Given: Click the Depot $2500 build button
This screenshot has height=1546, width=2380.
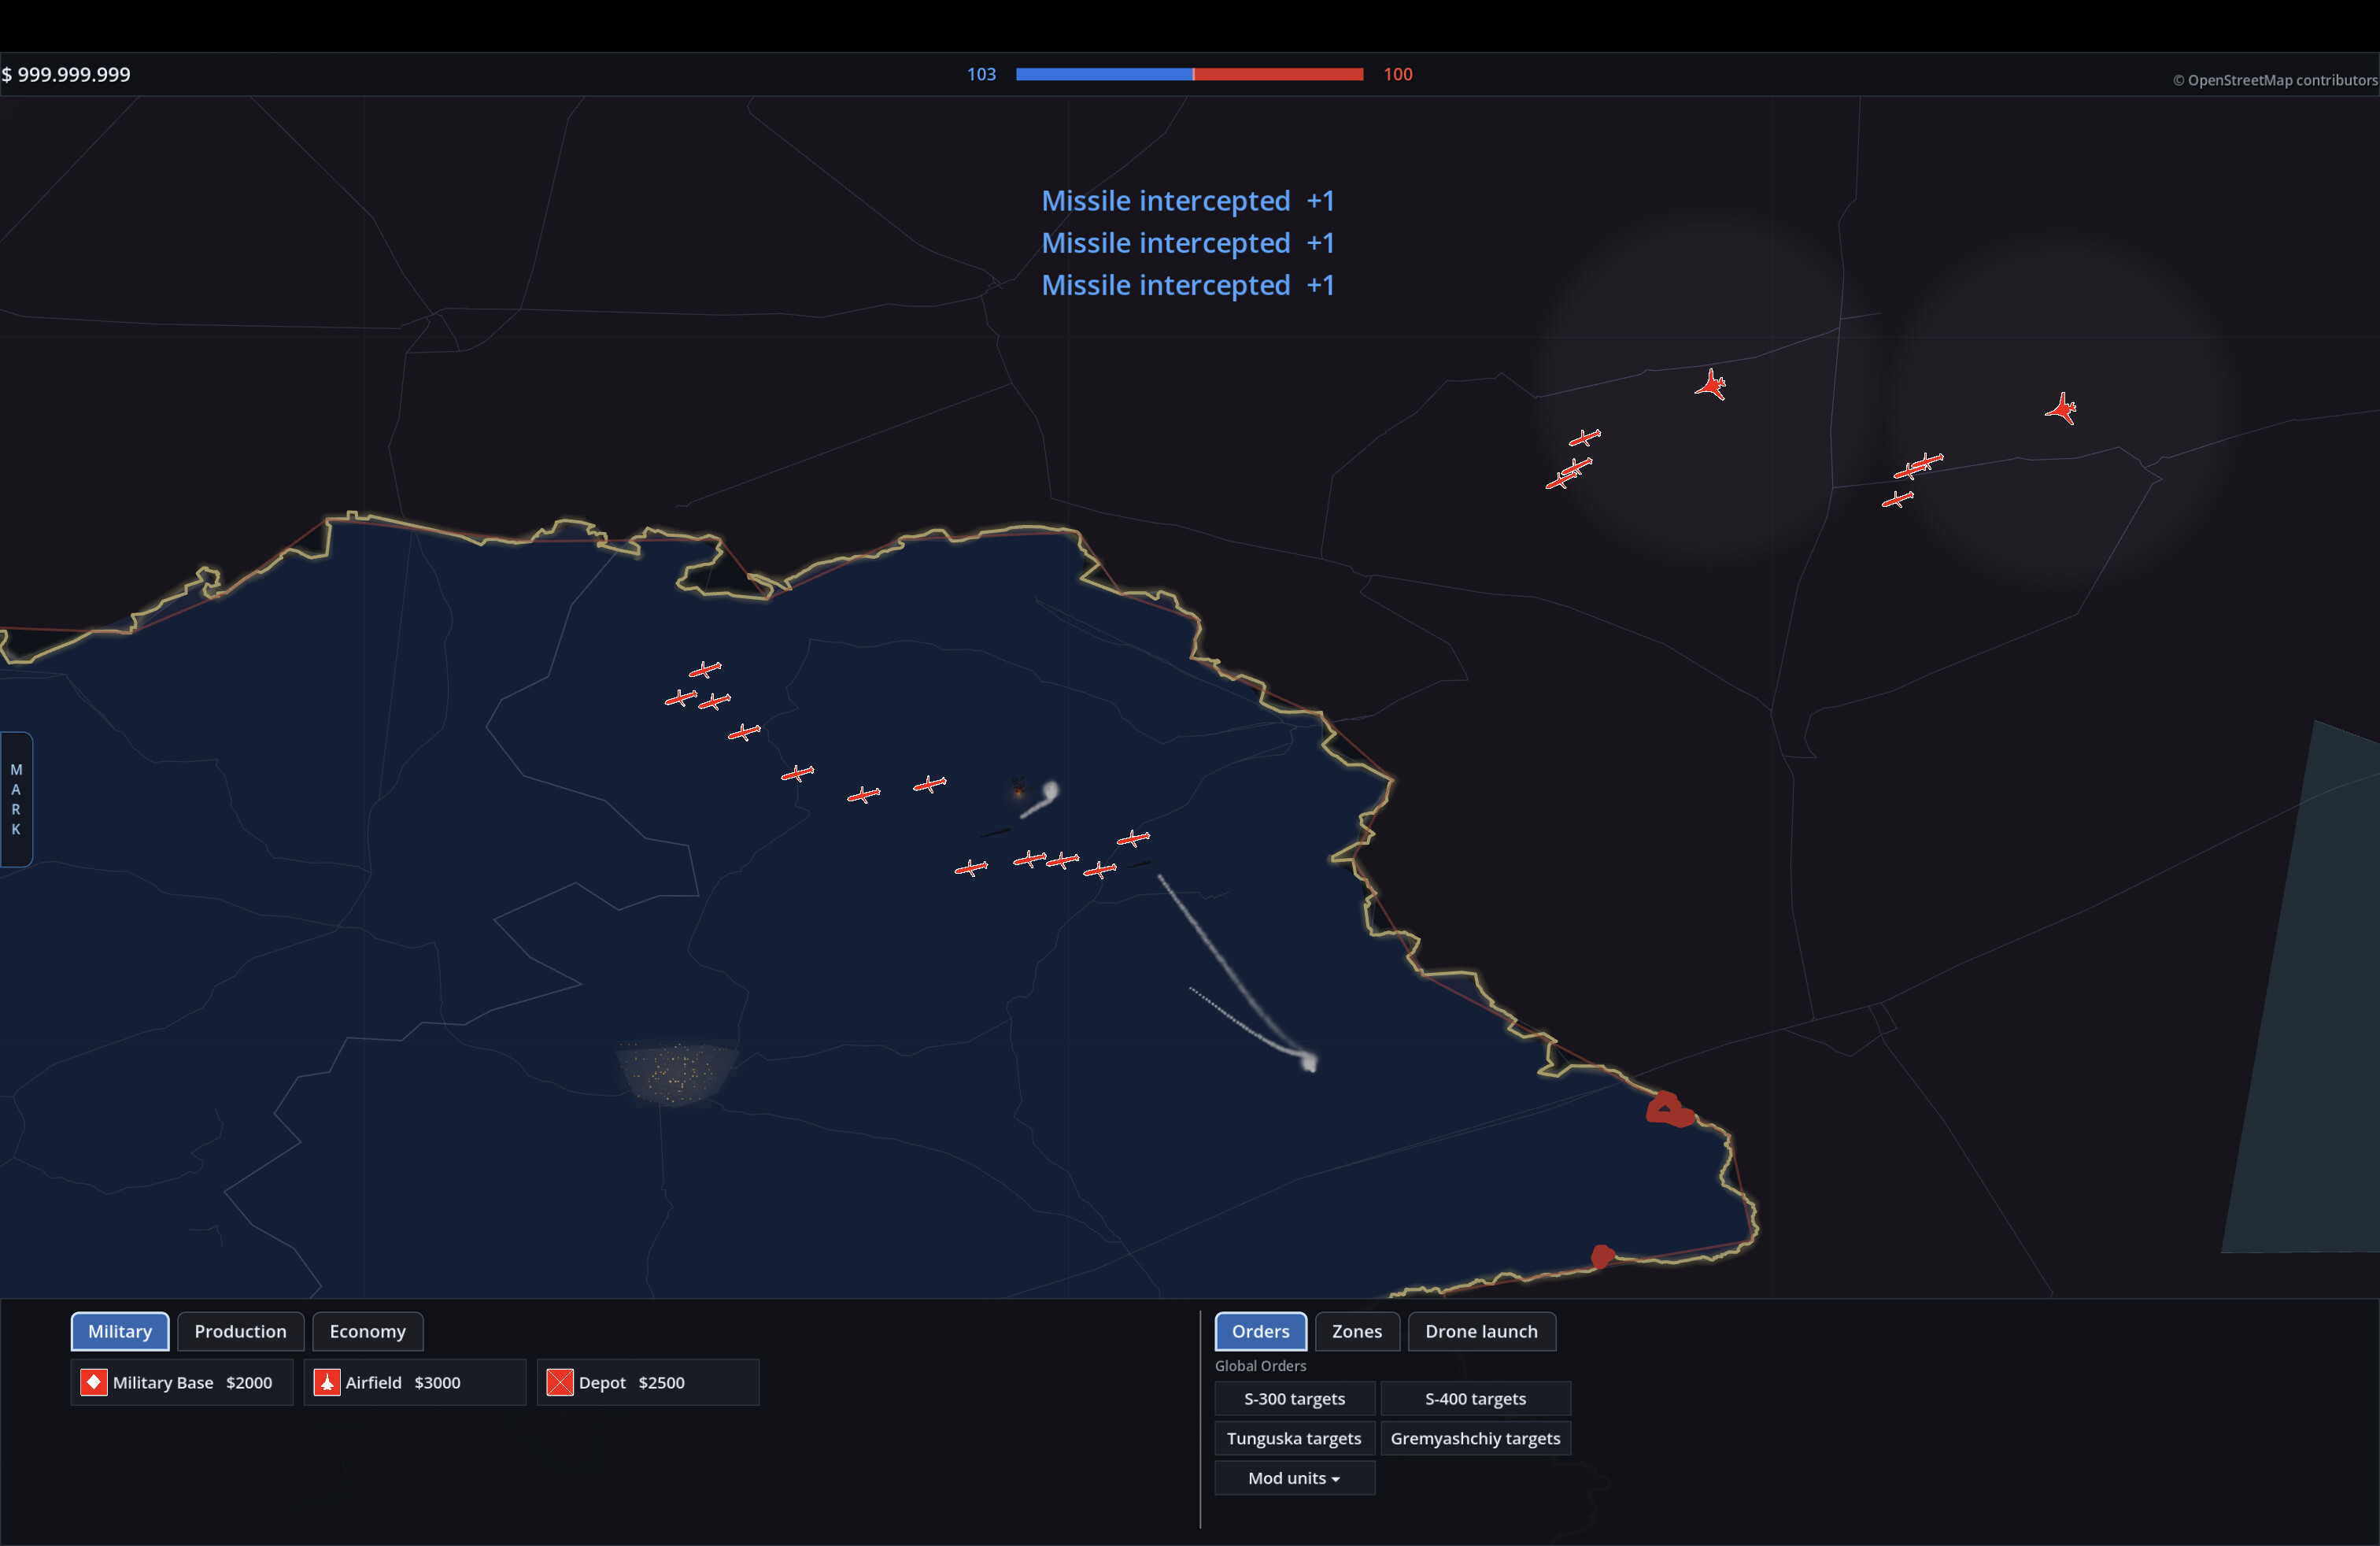Looking at the screenshot, I should (x=648, y=1382).
